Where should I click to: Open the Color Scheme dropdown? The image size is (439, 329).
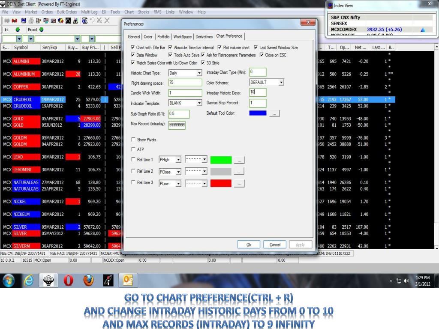point(281,82)
